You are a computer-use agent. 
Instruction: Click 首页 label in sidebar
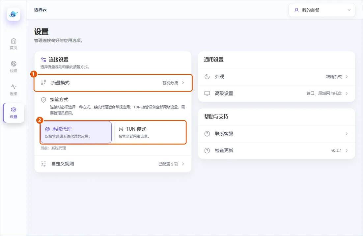[x=14, y=48]
